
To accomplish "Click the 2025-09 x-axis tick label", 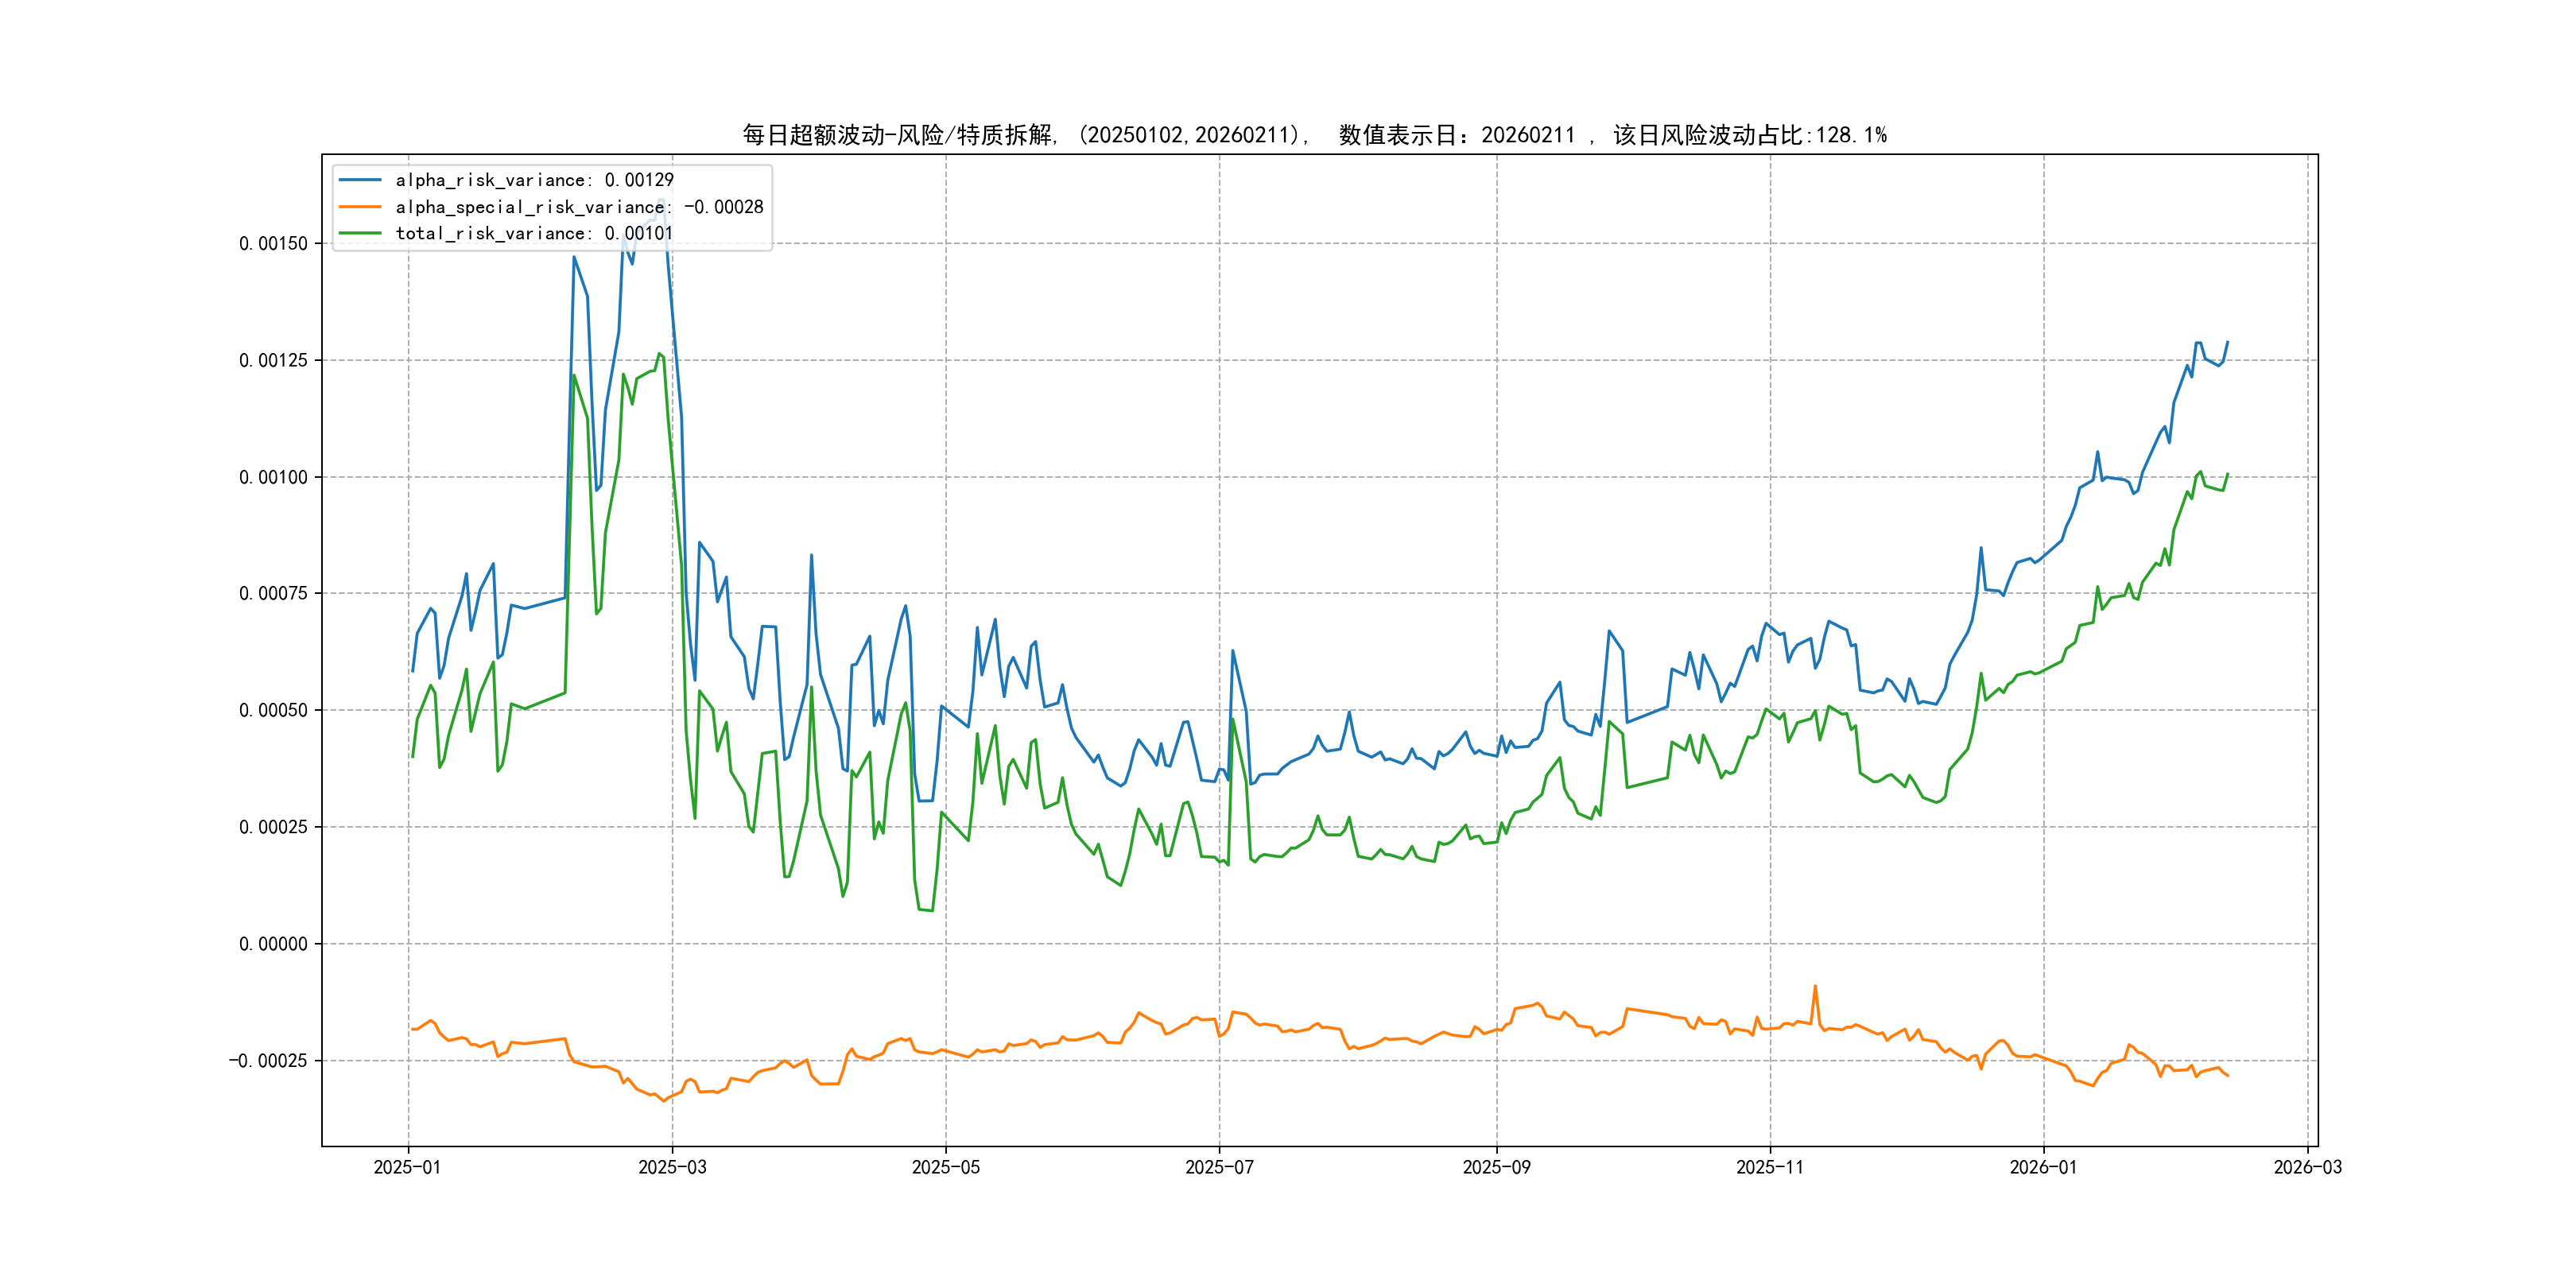I will (1496, 1167).
